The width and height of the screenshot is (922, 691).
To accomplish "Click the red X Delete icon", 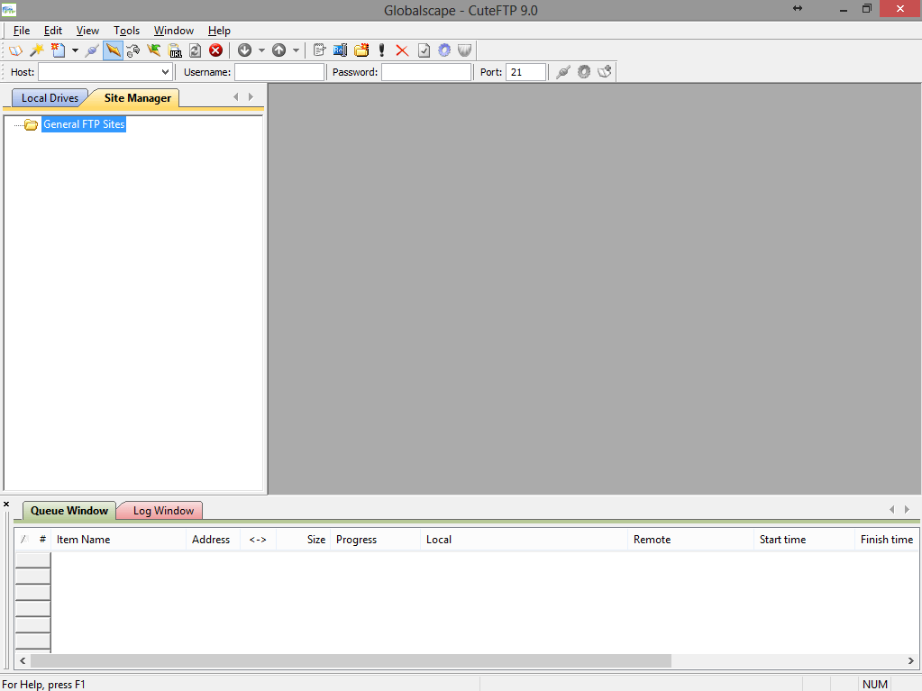I will (x=402, y=50).
